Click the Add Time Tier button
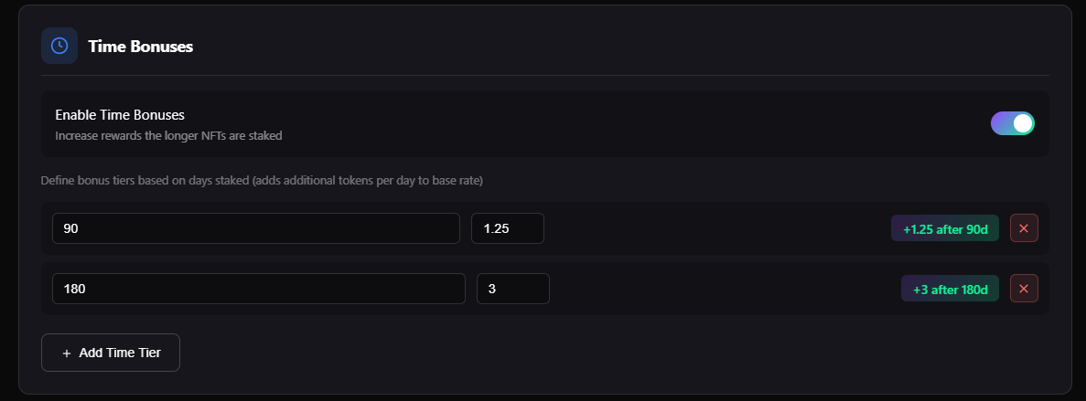The width and height of the screenshot is (1086, 401). [111, 353]
